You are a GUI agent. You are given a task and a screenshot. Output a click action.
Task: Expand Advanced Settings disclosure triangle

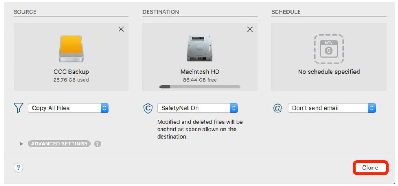coord(21,144)
